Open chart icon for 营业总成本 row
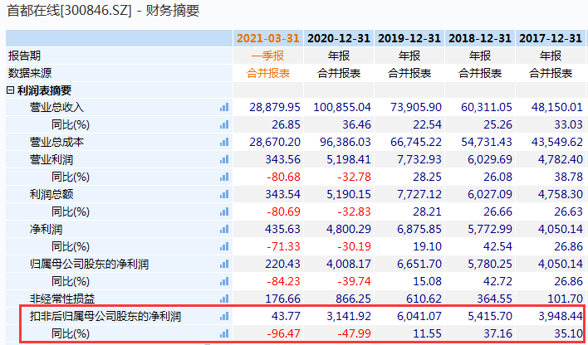Viewport: 588px width, 345px height. 224,143
